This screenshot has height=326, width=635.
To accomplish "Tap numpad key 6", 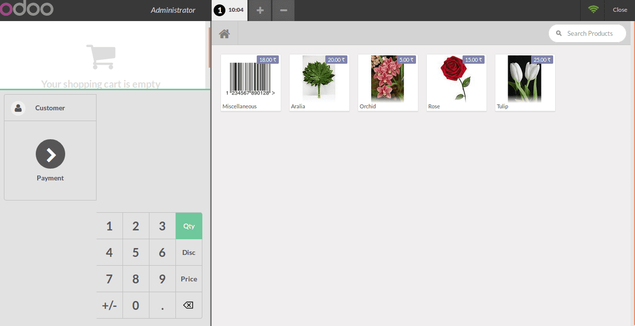I will 162,252.
